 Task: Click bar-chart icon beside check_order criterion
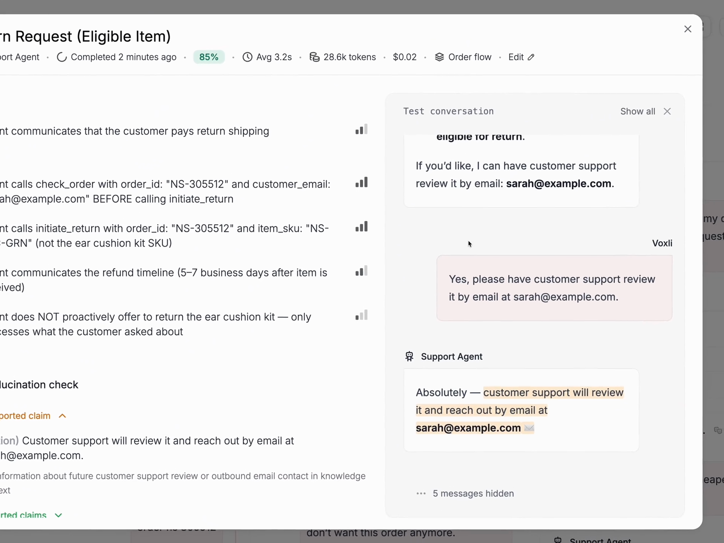click(361, 183)
